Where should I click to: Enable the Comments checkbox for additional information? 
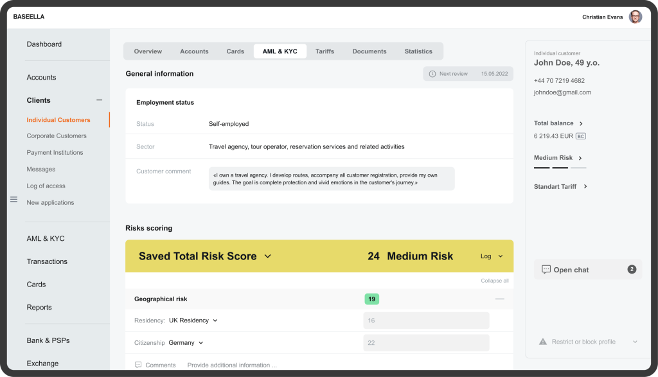[x=138, y=364]
